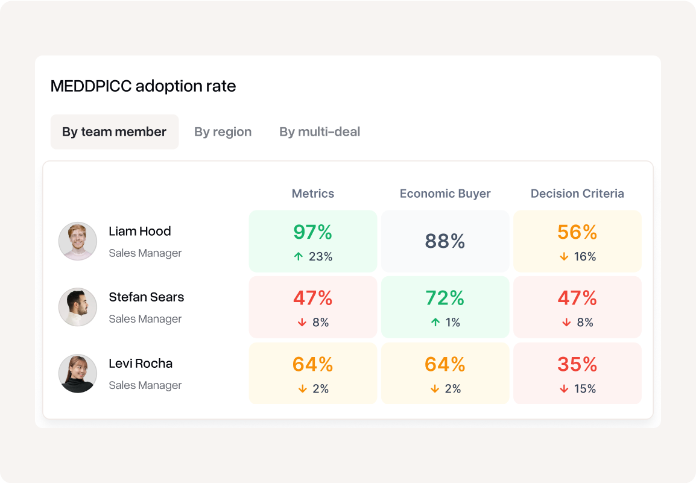This screenshot has height=483, width=696.
Task: Click Stefan Sears' Metrics red down arrow
Action: point(302,323)
